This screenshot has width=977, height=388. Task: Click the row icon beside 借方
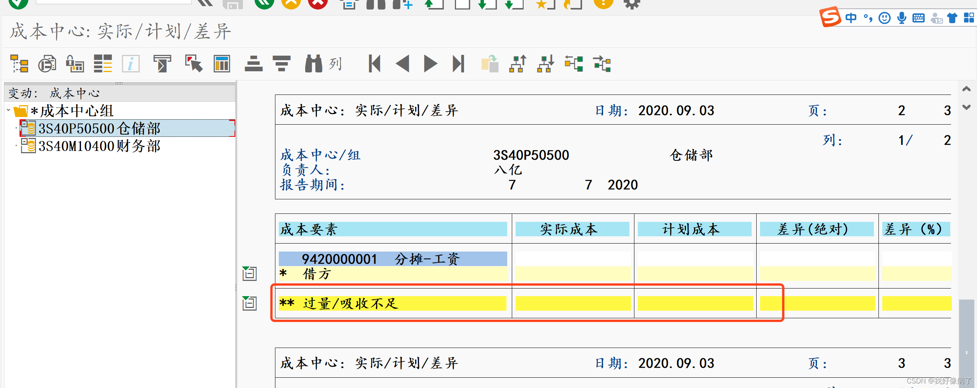click(249, 273)
